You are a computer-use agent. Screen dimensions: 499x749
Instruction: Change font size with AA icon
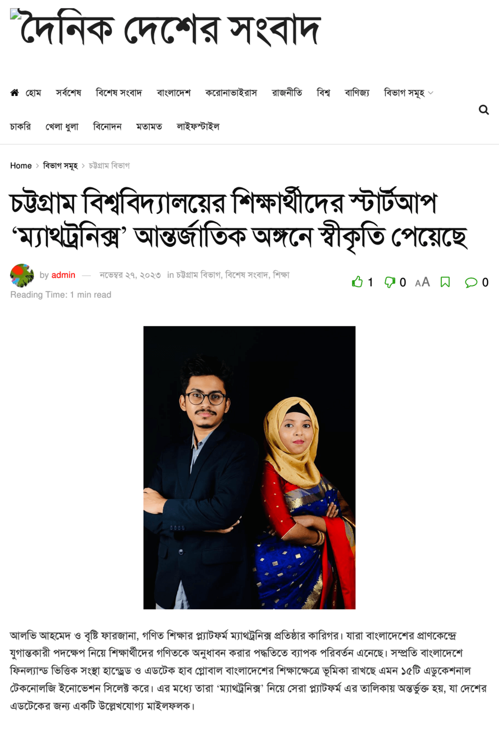pyautogui.click(x=422, y=282)
